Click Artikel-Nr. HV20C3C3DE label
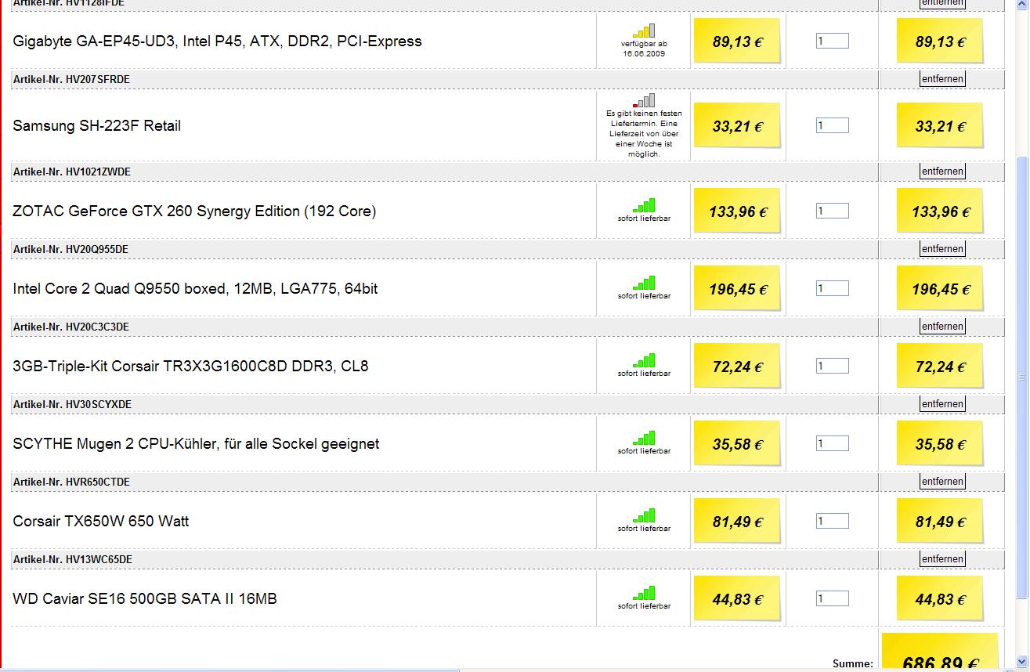 pos(70,327)
